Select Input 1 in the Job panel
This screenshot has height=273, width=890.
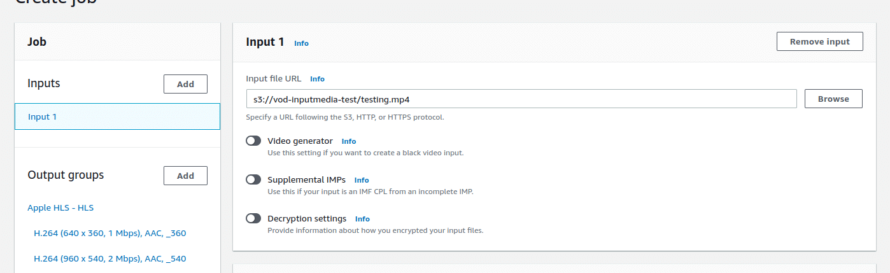coord(117,117)
